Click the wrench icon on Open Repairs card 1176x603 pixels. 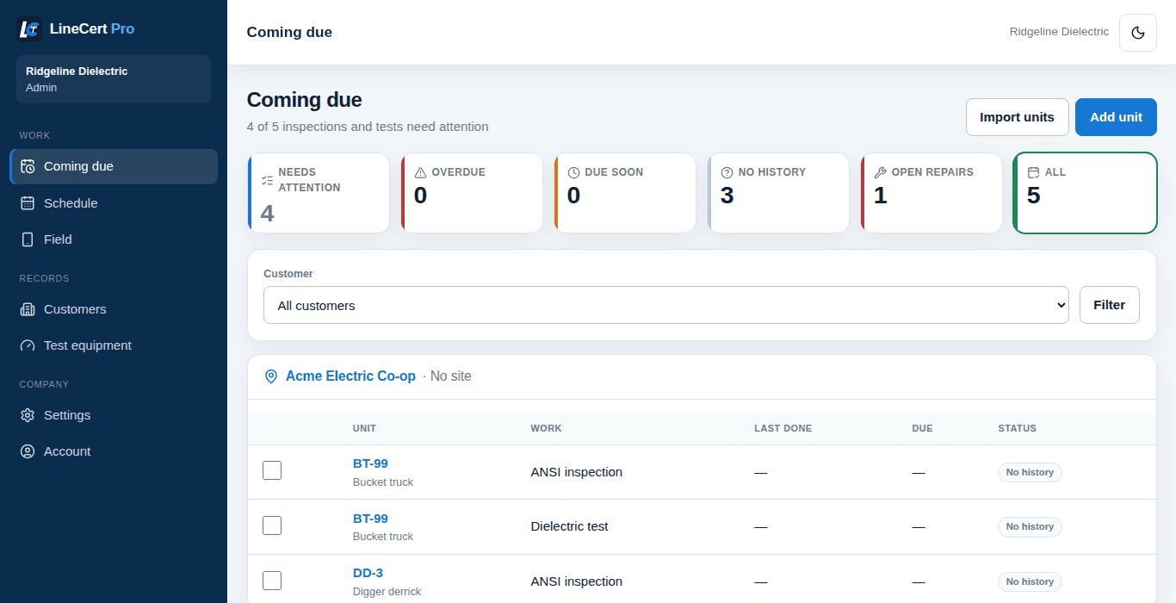pyautogui.click(x=880, y=172)
